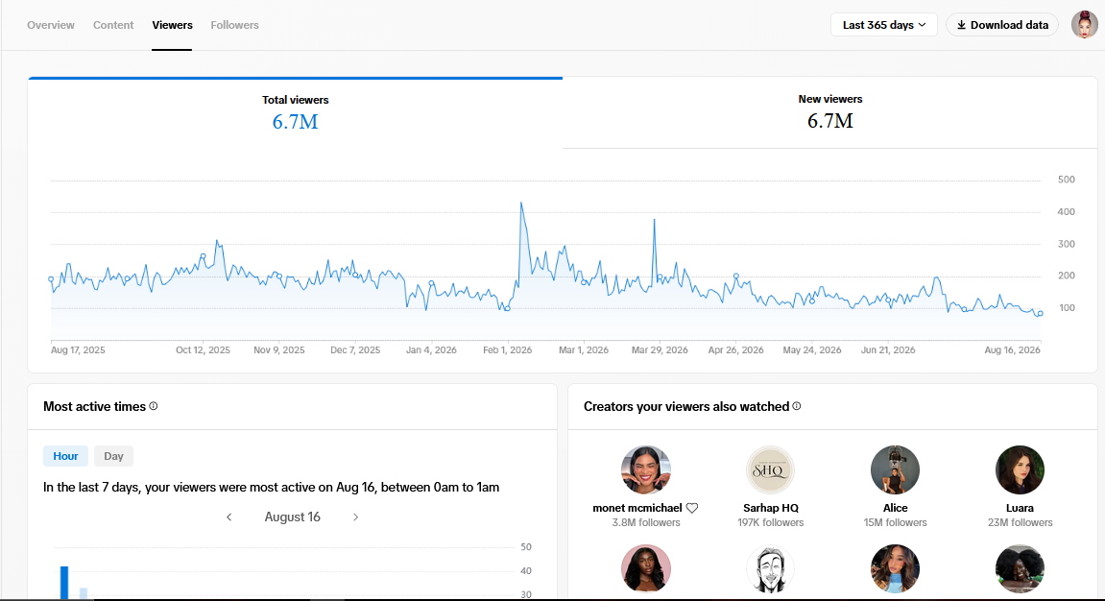Click the Feb 2026 peak on viewers chart

click(521, 203)
